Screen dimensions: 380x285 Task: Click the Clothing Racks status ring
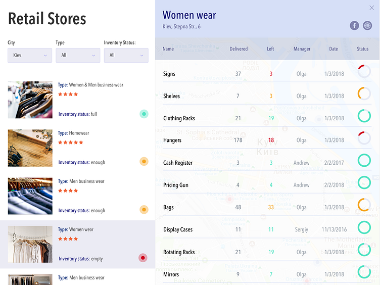pos(364,116)
